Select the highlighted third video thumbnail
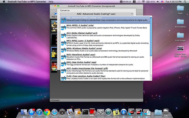 [54, 53]
